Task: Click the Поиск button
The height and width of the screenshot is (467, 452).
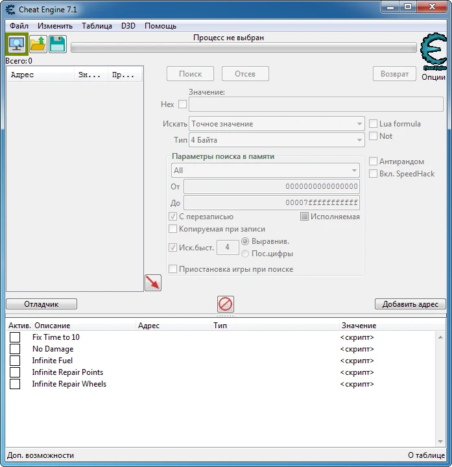Action: click(190, 74)
